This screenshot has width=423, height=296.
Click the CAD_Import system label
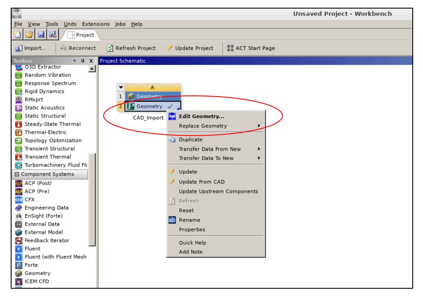pyautogui.click(x=148, y=118)
